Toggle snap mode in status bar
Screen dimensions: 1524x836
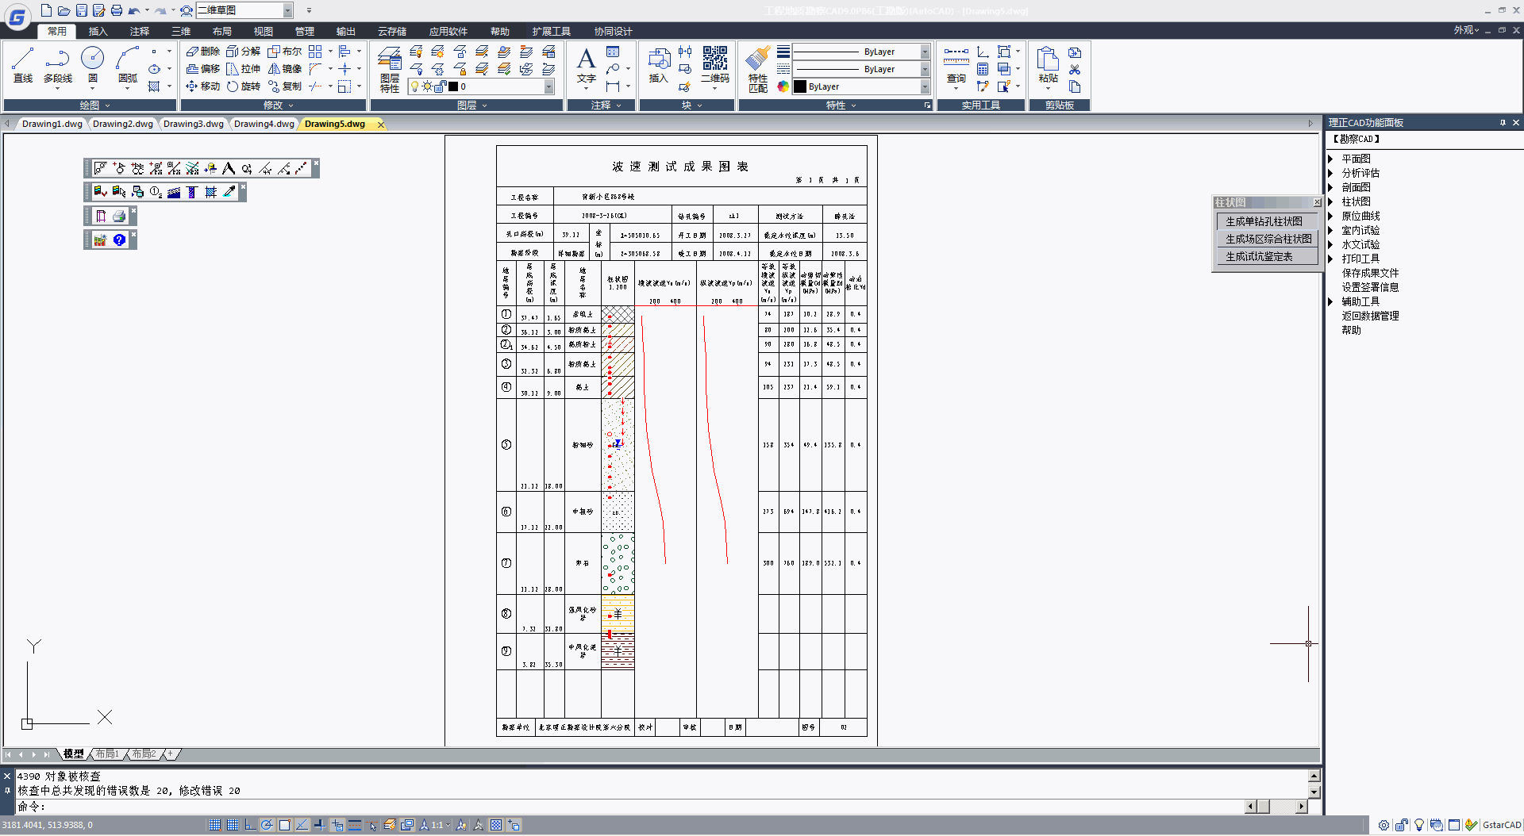point(215,825)
